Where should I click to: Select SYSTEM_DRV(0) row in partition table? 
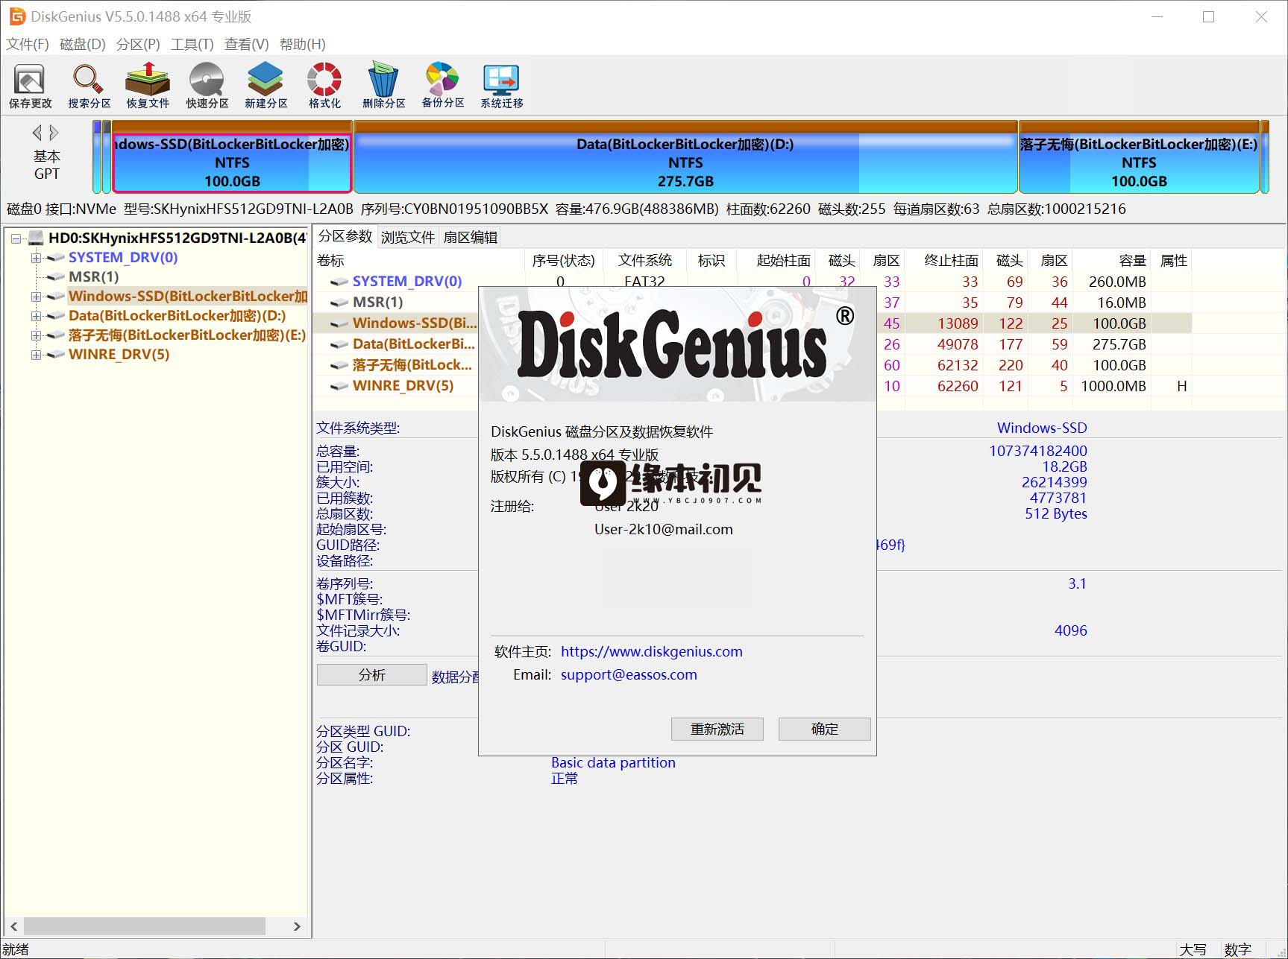[753, 282]
